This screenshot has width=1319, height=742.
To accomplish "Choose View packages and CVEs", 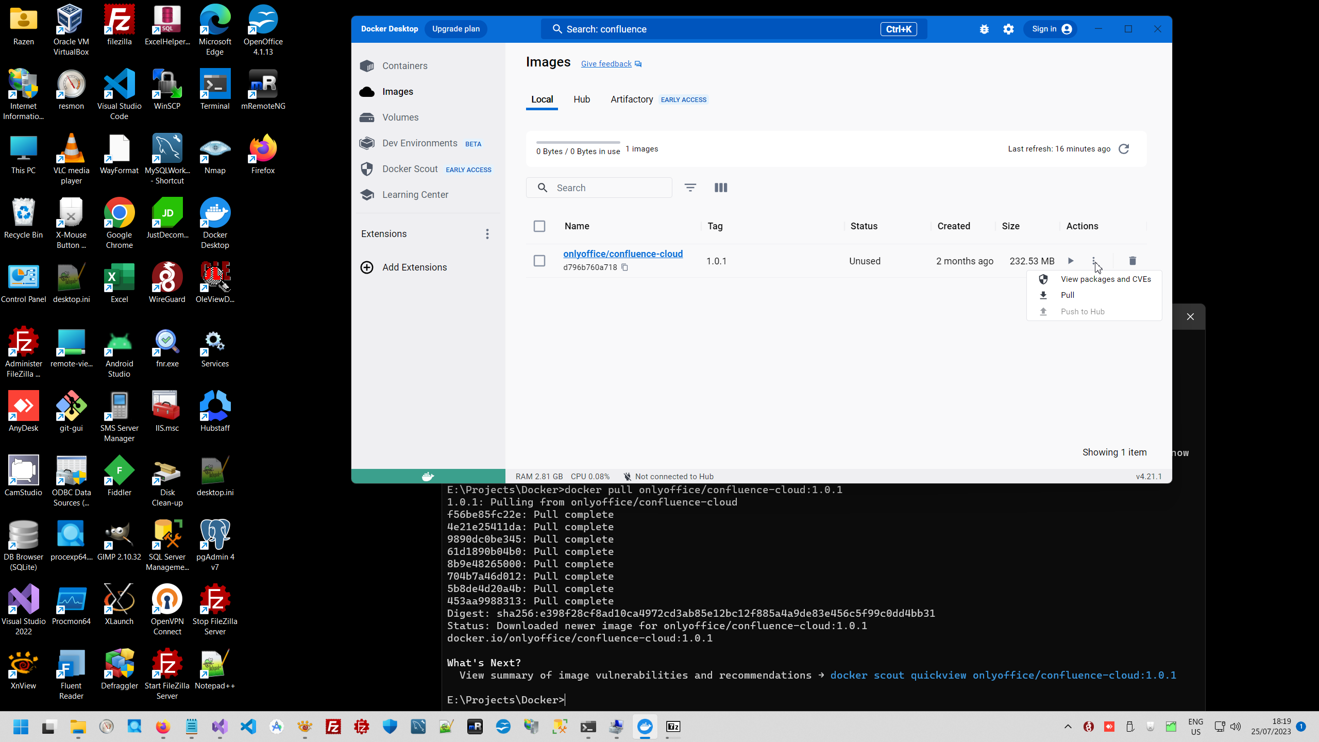I will pyautogui.click(x=1105, y=279).
